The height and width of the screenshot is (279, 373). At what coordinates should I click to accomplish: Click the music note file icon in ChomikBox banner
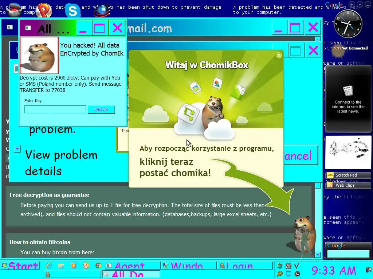point(188,113)
